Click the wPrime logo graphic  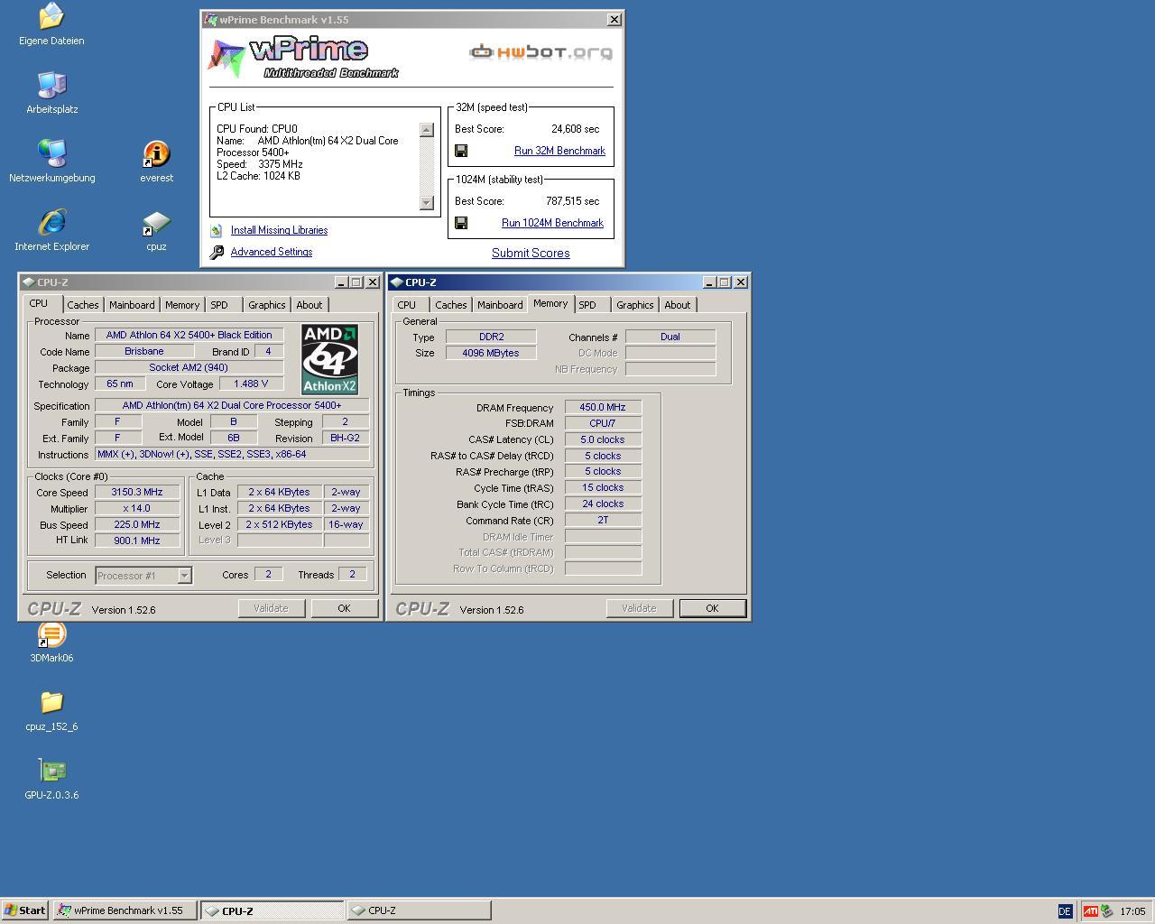[303, 57]
